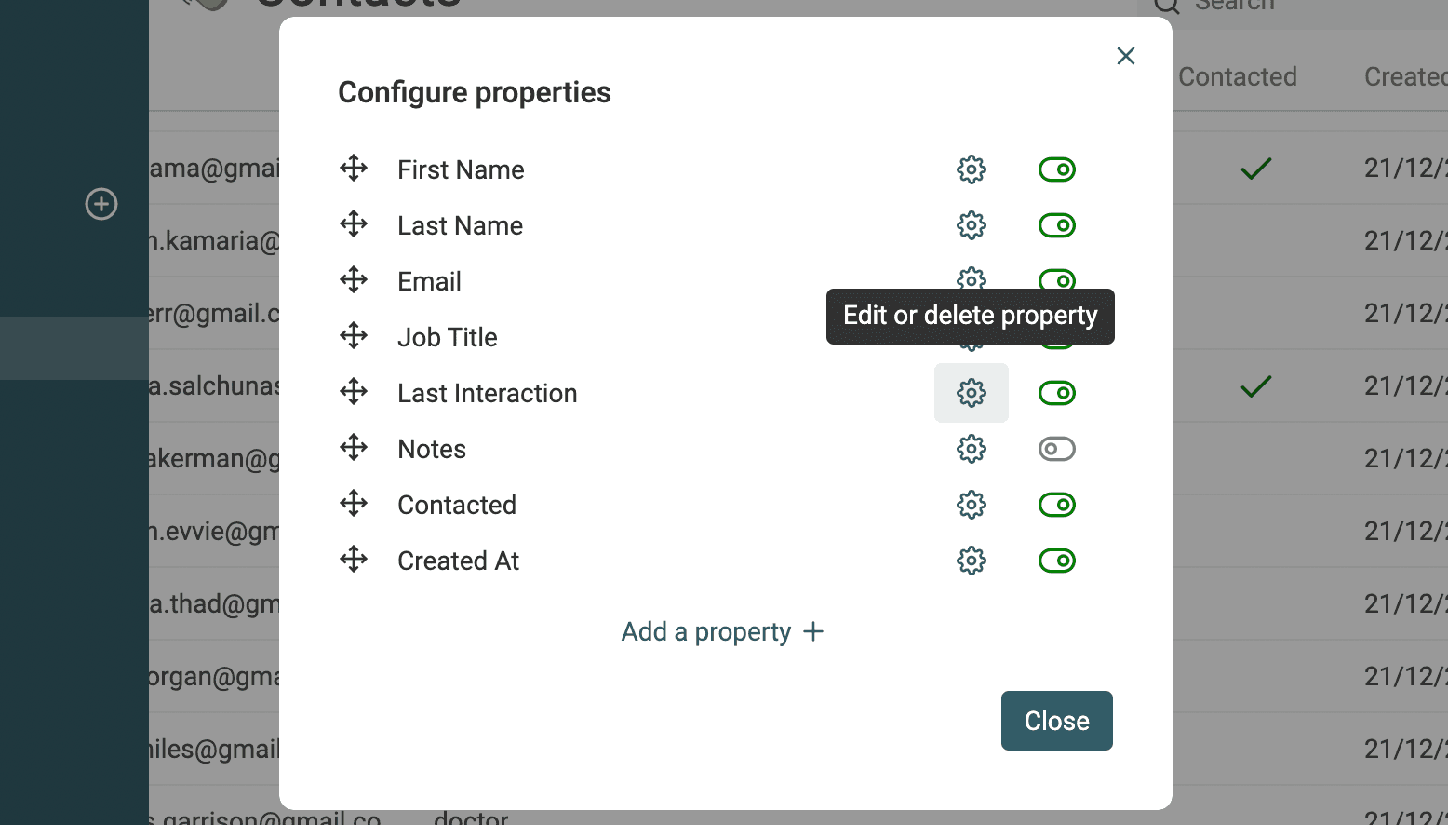This screenshot has width=1448, height=825.
Task: Open the Created At property settings gear
Action: point(971,560)
